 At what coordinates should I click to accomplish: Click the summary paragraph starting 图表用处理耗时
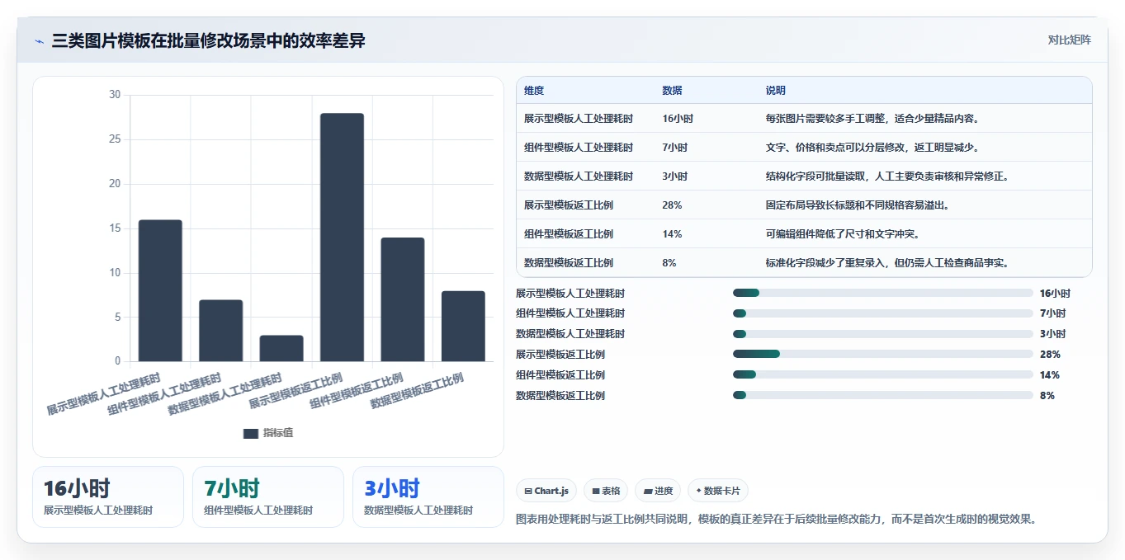776,520
